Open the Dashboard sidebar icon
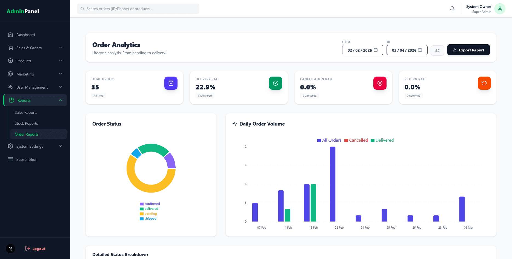The image size is (512, 259). 10,35
